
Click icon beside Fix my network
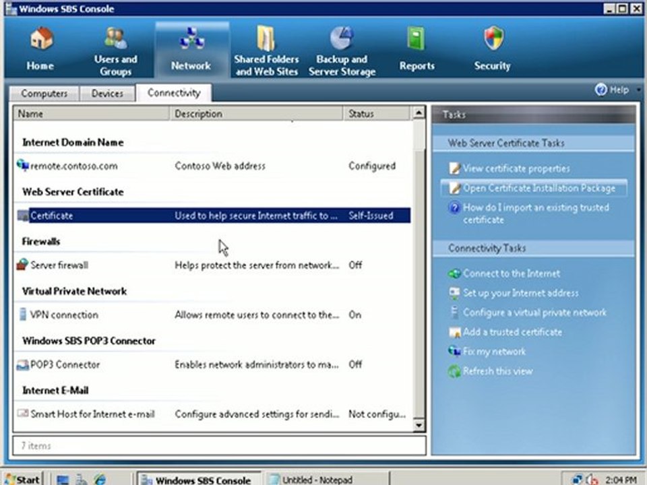click(454, 352)
